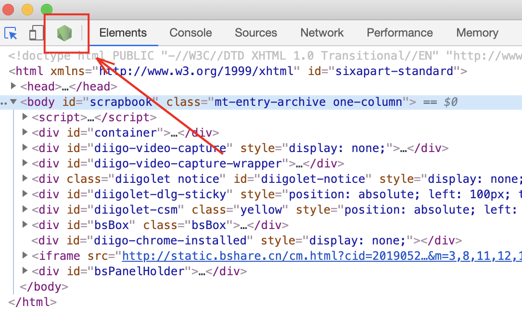Click the green zoom window button
The image size is (522, 332).
(47, 9)
